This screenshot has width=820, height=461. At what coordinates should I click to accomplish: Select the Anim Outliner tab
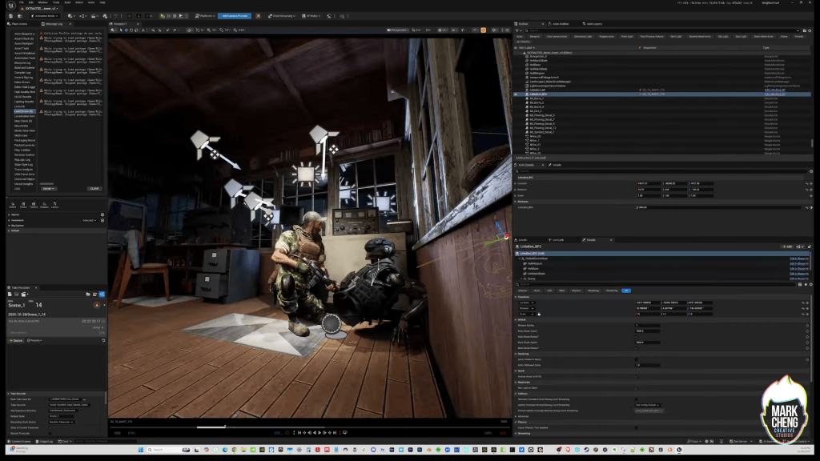pyautogui.click(x=561, y=24)
